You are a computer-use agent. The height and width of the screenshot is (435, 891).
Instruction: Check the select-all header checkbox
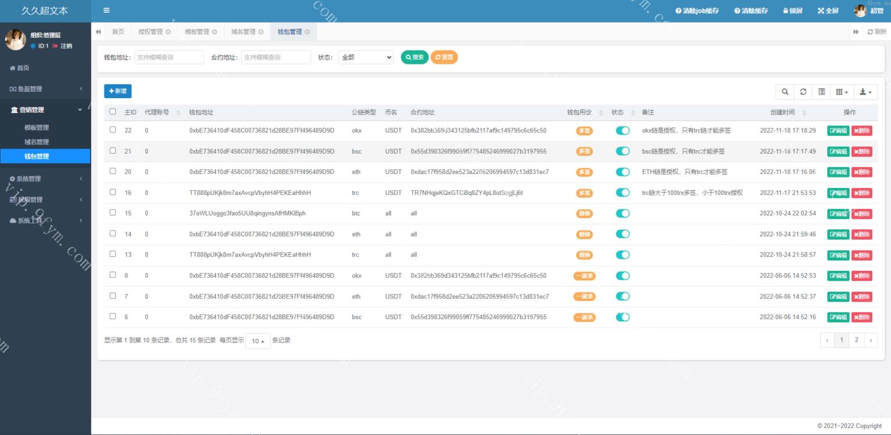[113, 111]
